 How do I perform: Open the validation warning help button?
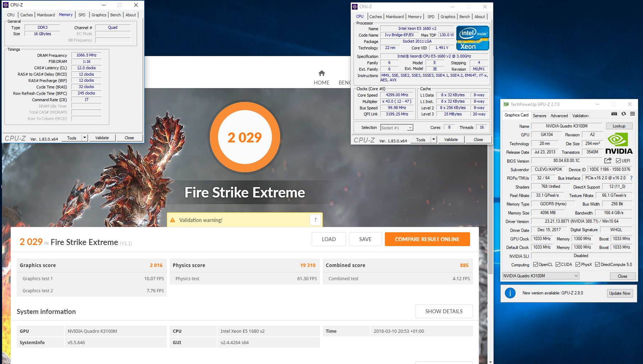pos(315,220)
